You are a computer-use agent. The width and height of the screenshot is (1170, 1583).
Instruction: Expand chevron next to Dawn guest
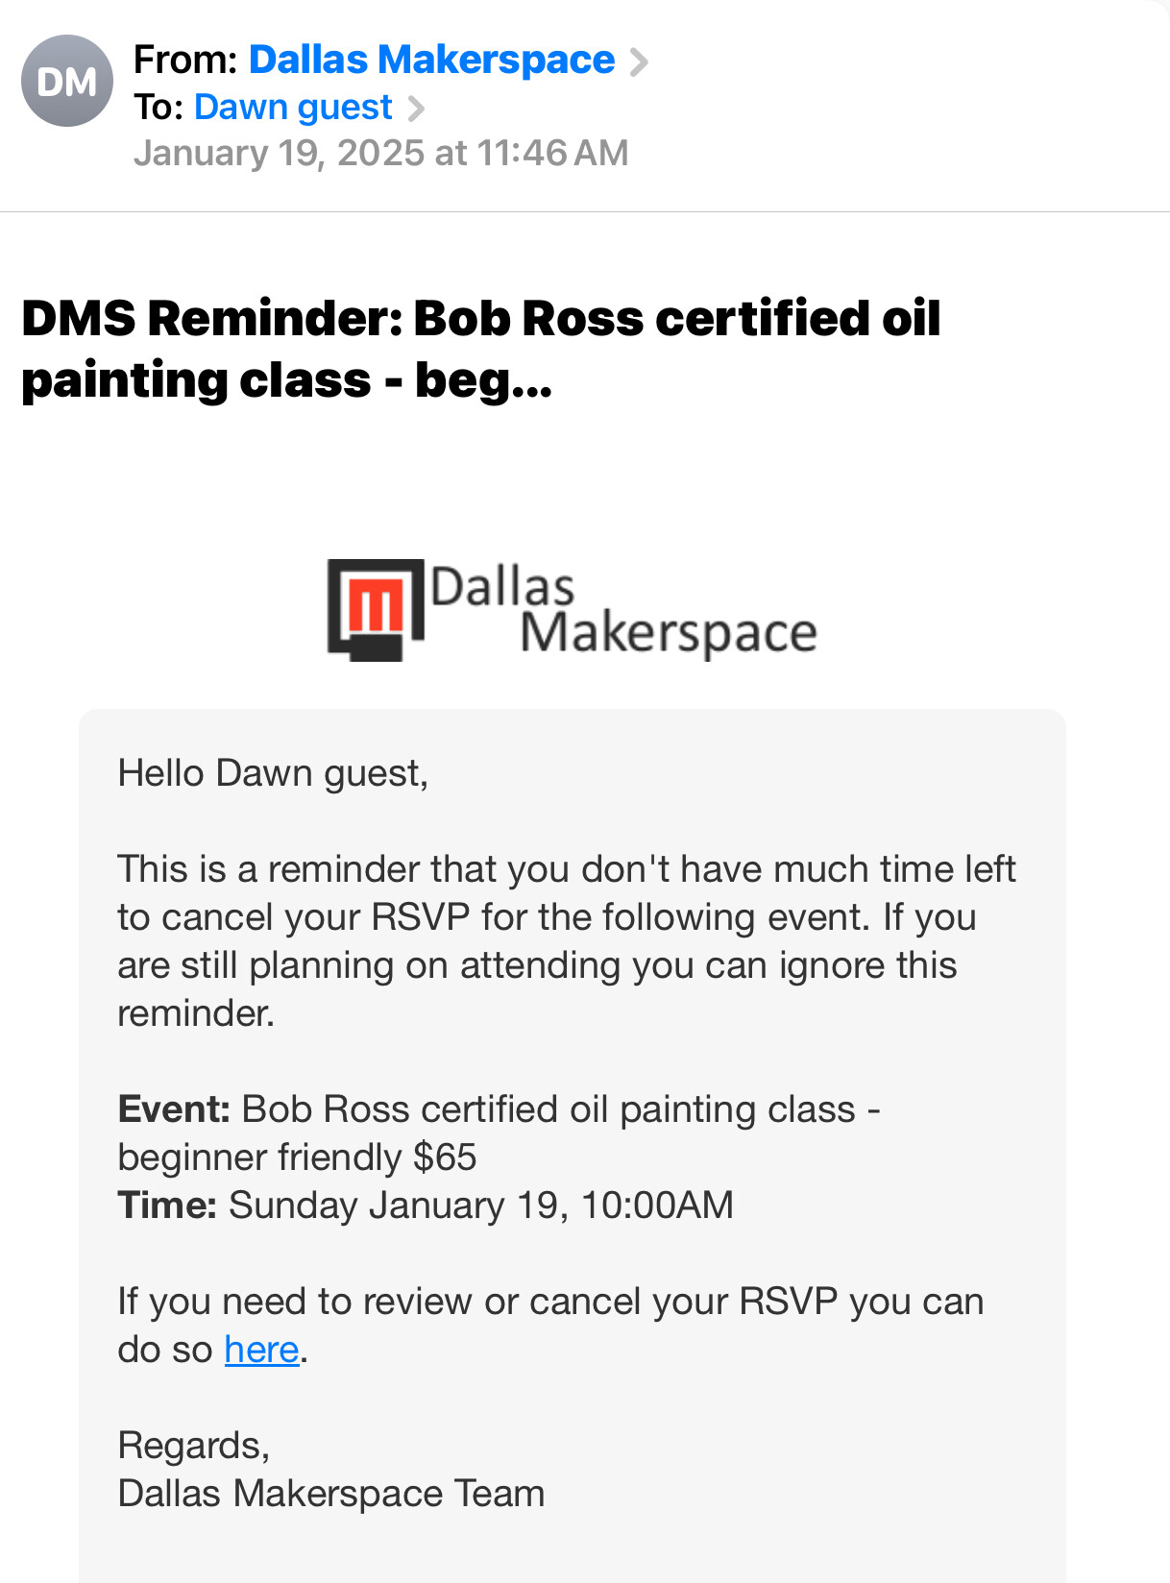416,109
